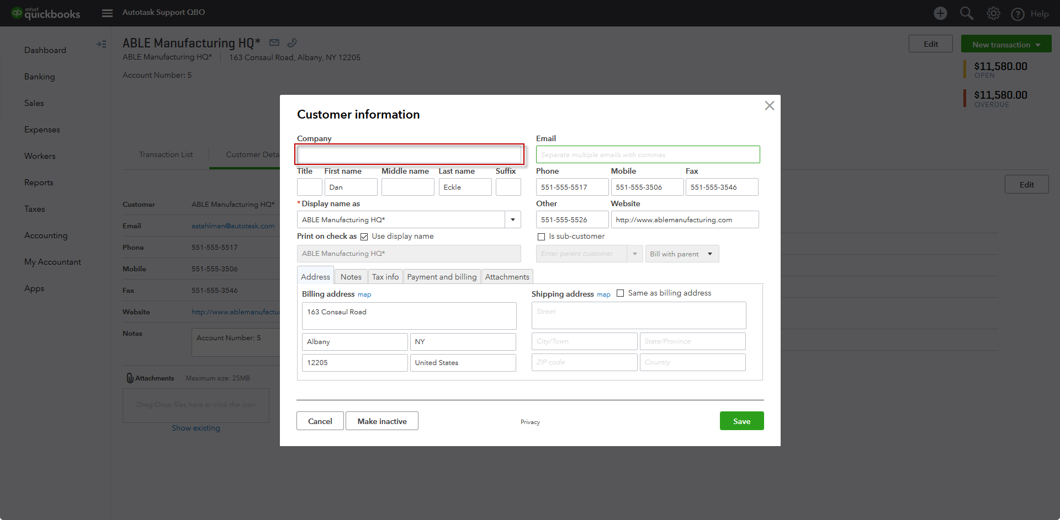Click the Make inactive button

coord(381,421)
